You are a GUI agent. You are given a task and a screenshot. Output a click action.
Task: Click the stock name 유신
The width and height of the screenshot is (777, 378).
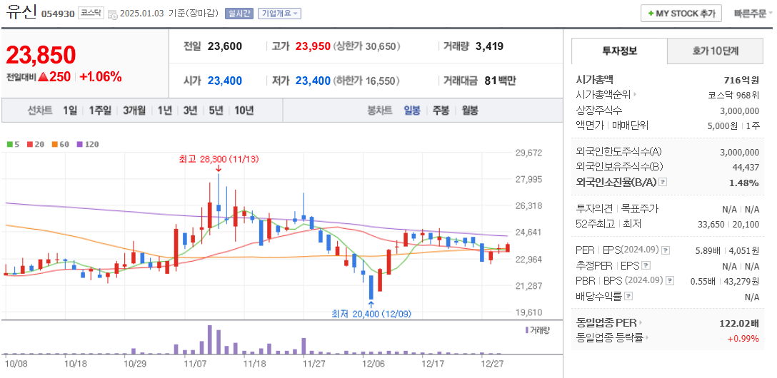(21, 12)
